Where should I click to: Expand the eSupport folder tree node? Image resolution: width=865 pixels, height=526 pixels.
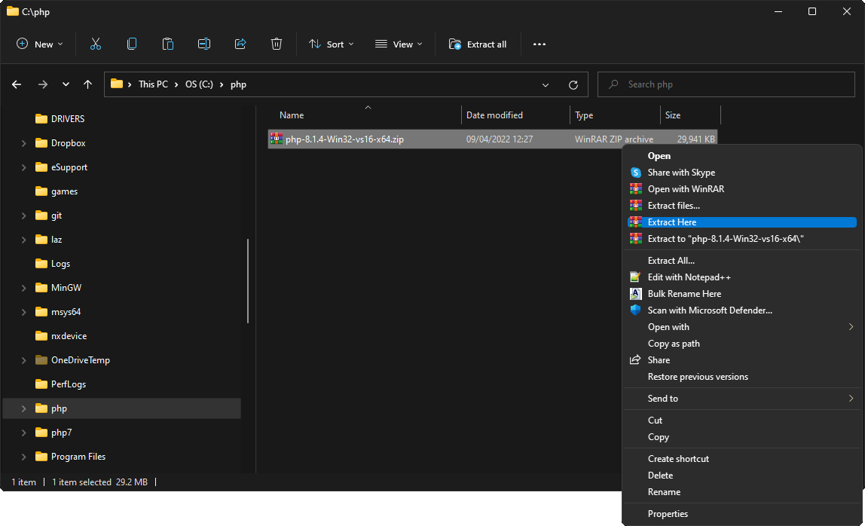pos(23,167)
